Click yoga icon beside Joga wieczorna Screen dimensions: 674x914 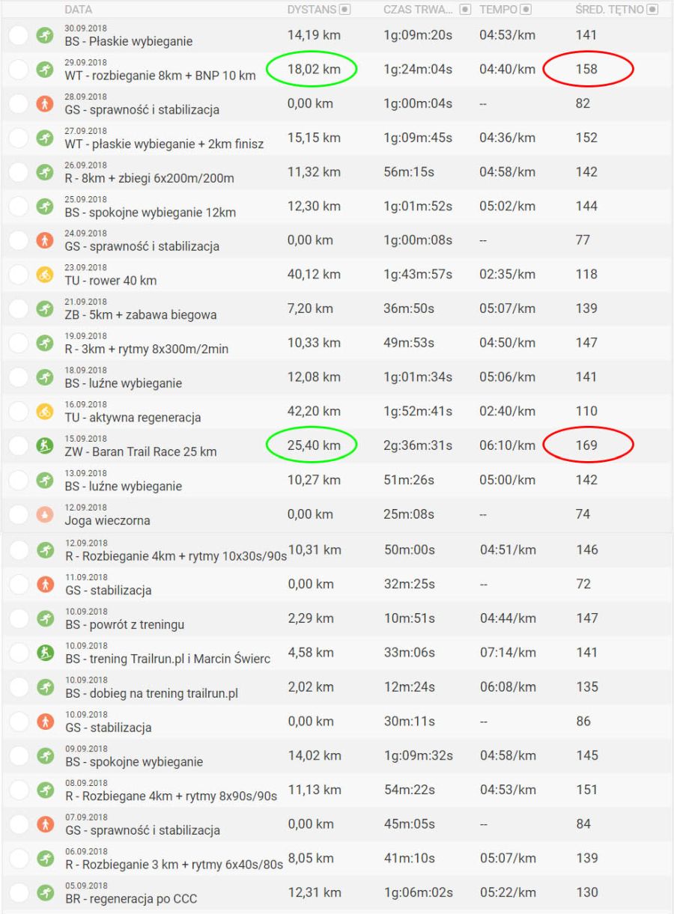[45, 514]
